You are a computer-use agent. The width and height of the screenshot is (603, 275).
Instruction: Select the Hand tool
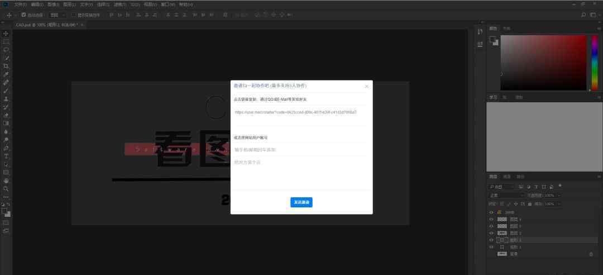tap(6, 181)
